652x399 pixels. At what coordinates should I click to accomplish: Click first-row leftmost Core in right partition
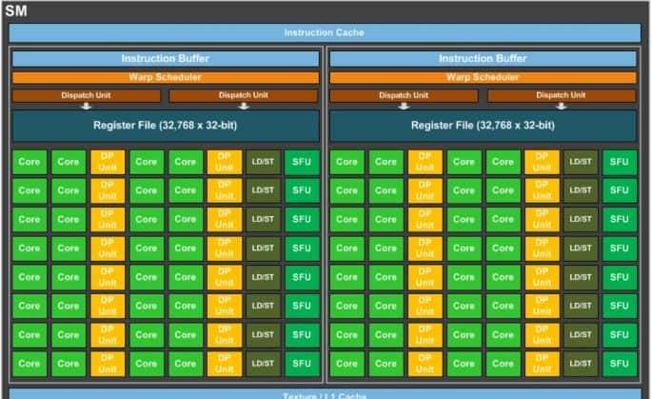347,162
